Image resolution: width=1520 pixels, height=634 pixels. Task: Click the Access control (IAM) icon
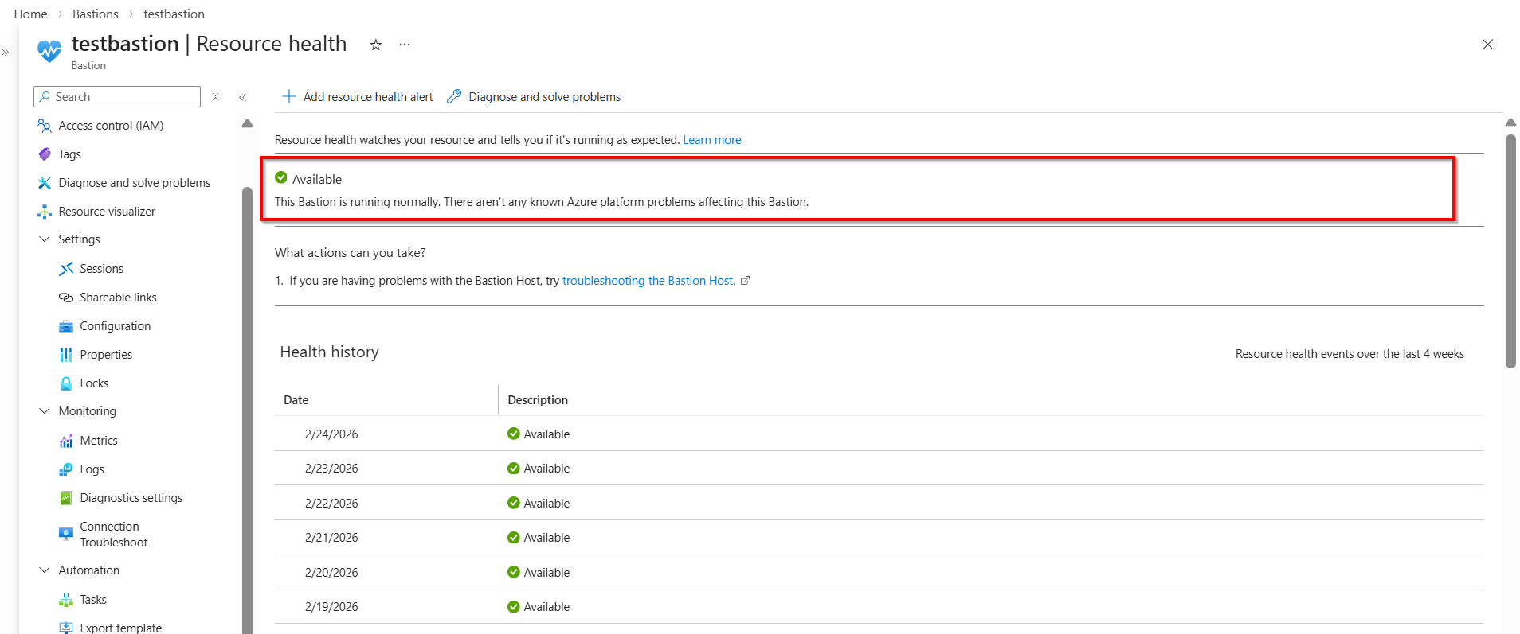(45, 126)
